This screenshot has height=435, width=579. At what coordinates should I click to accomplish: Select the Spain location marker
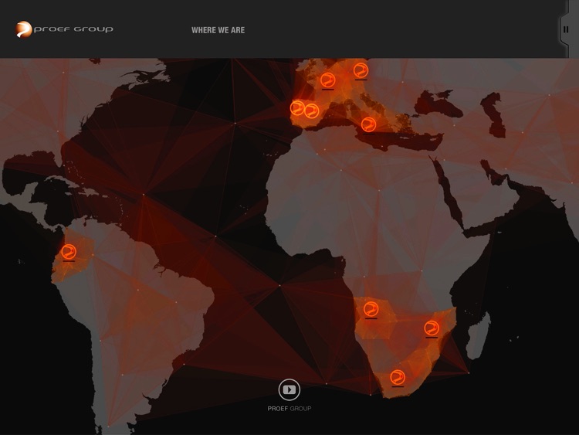(x=312, y=110)
